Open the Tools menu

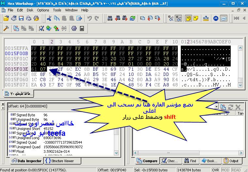[57, 10]
